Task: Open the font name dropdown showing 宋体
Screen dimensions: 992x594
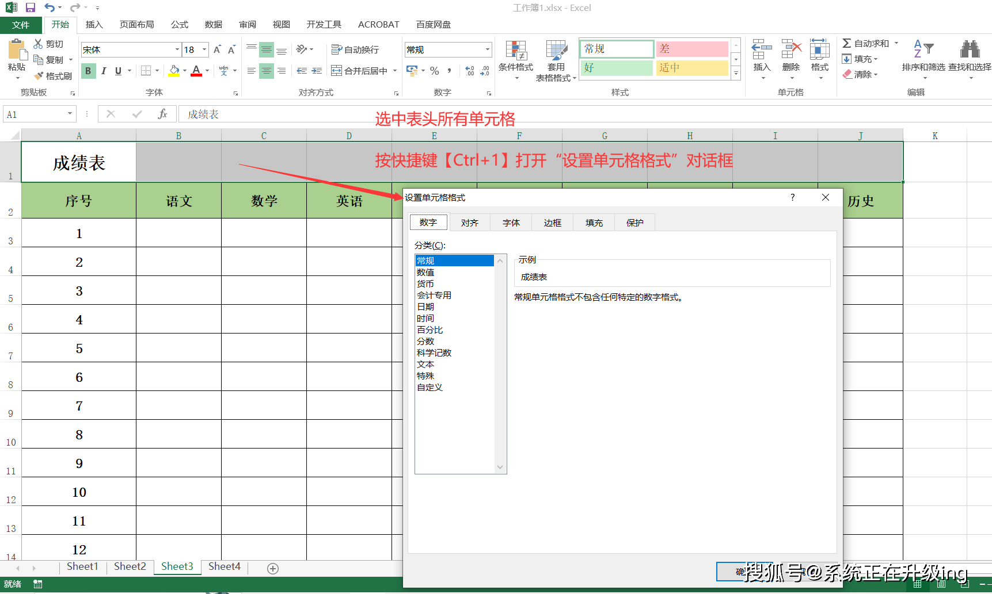Action: (177, 49)
